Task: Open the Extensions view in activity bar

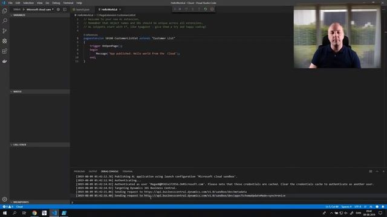Action: click(x=4, y=51)
